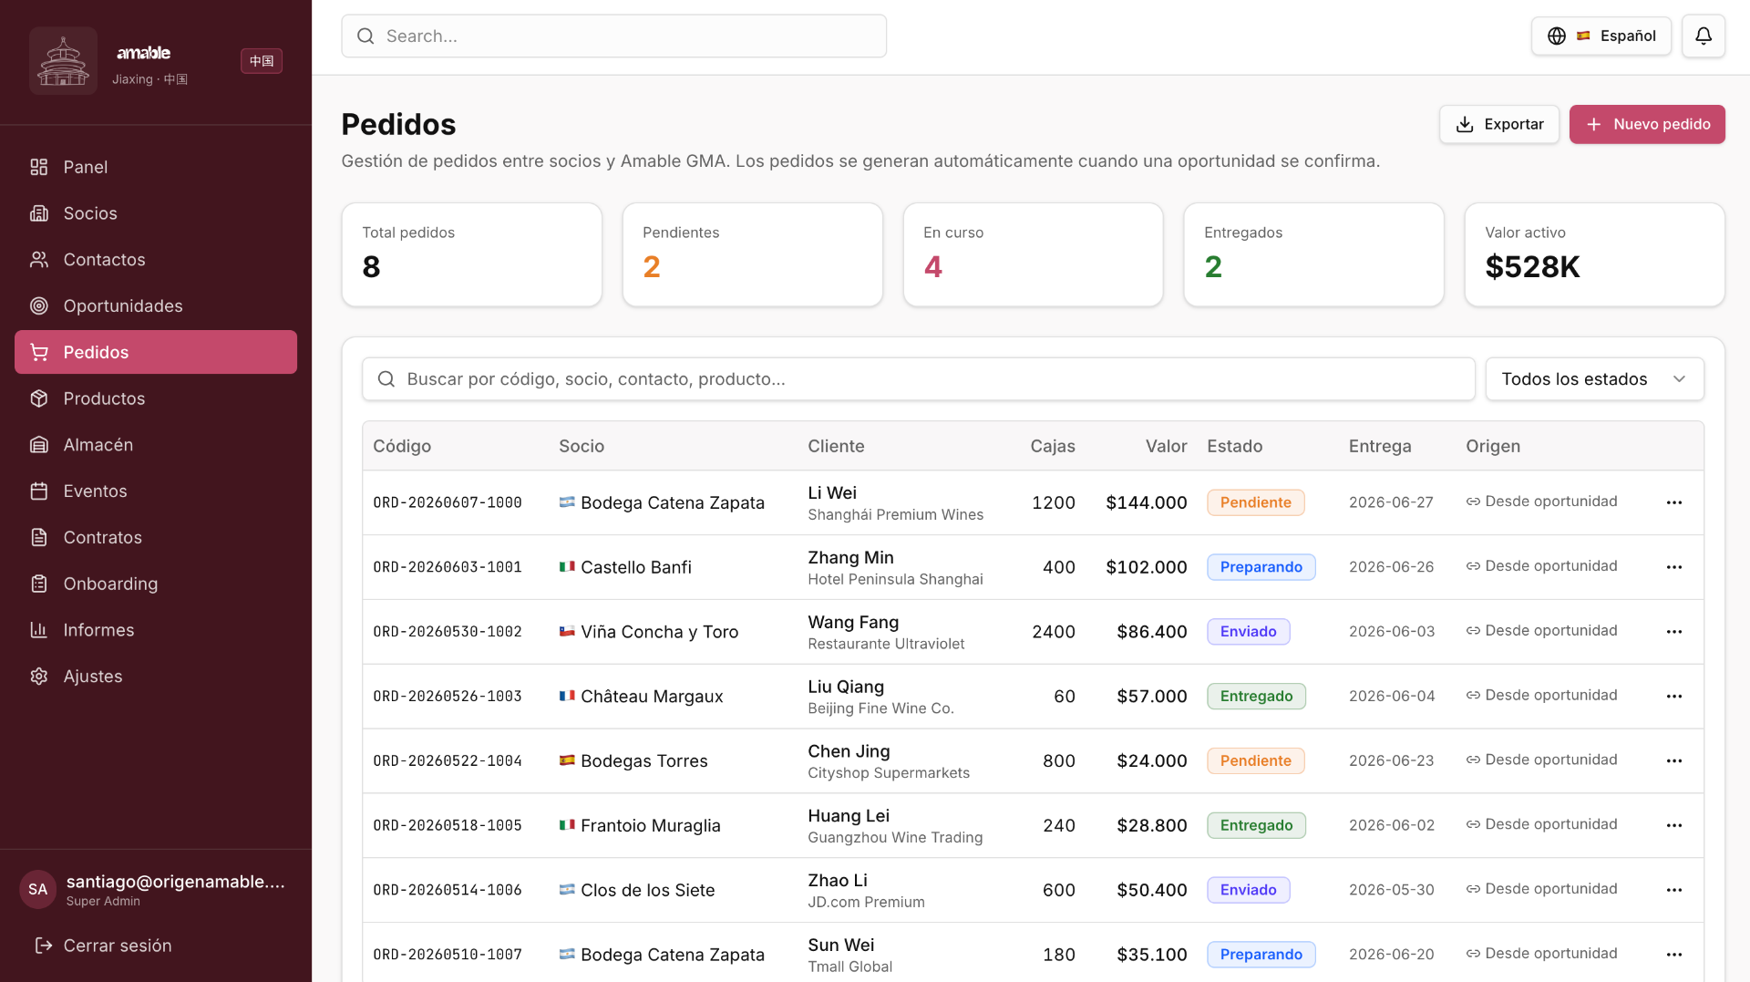Click the globe icon in language selector
The width and height of the screenshot is (1750, 982).
pos(1557,36)
